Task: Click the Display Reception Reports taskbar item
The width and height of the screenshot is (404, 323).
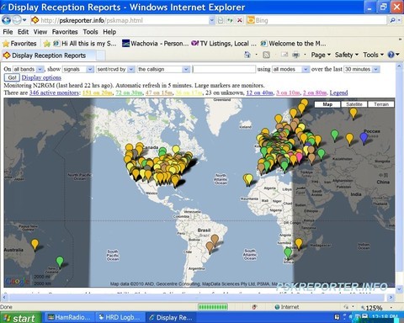Action: (171, 317)
